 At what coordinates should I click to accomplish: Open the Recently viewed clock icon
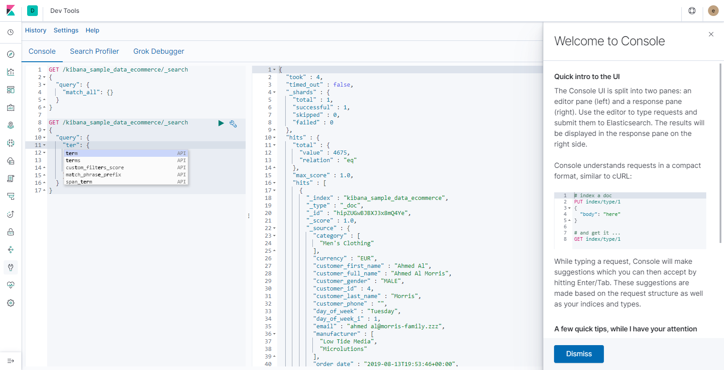(11, 32)
